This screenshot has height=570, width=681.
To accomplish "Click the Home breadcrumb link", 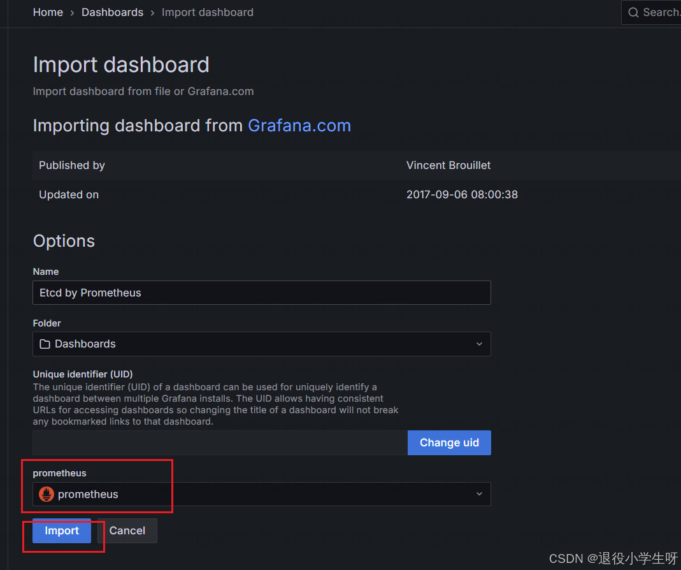I will coord(48,12).
